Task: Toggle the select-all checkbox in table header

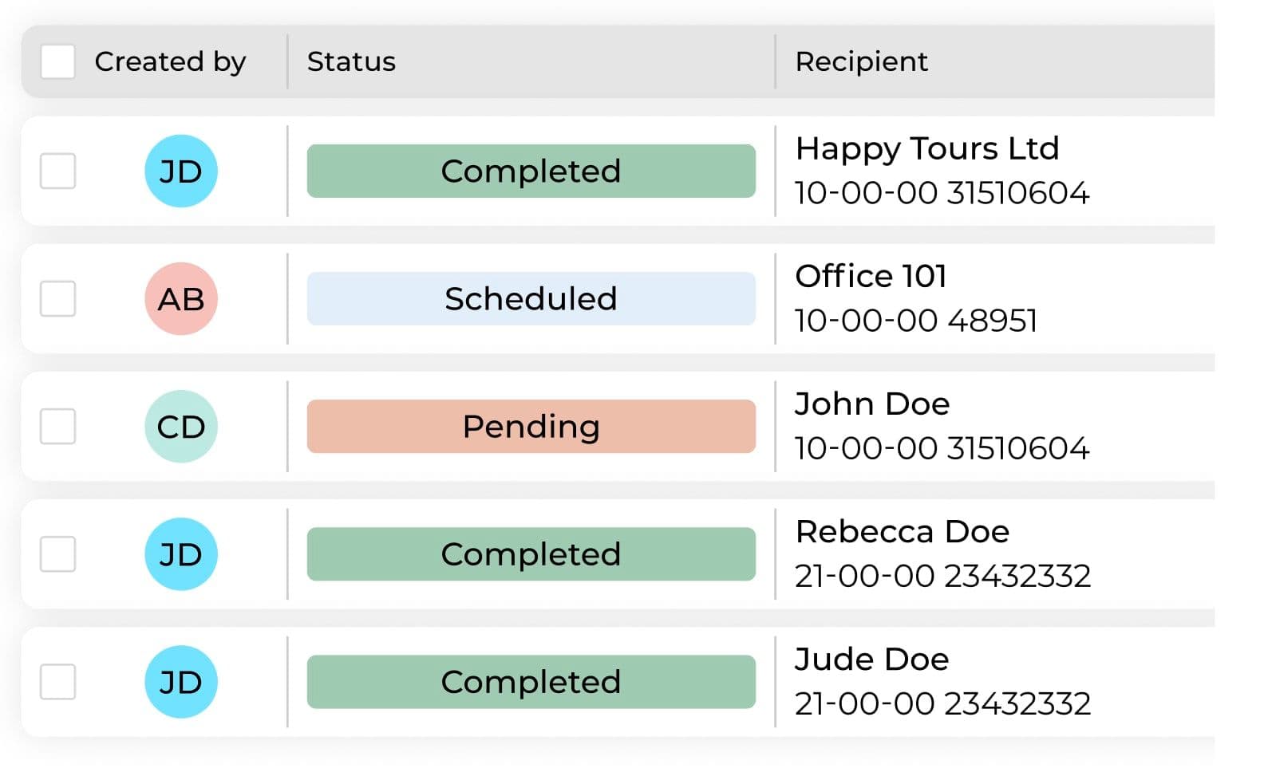Action: [58, 61]
